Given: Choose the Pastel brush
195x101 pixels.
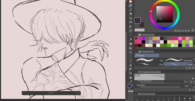Looking at the screenshot, I should (178, 64).
